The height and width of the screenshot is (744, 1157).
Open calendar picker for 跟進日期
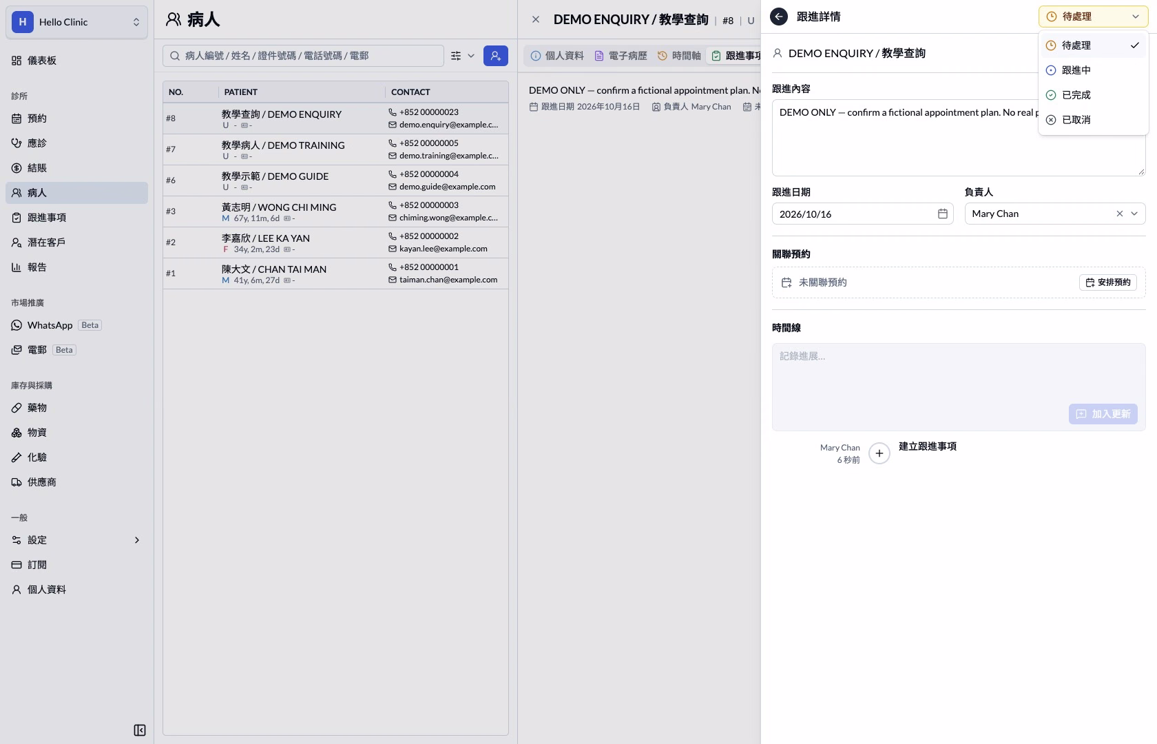(x=943, y=214)
